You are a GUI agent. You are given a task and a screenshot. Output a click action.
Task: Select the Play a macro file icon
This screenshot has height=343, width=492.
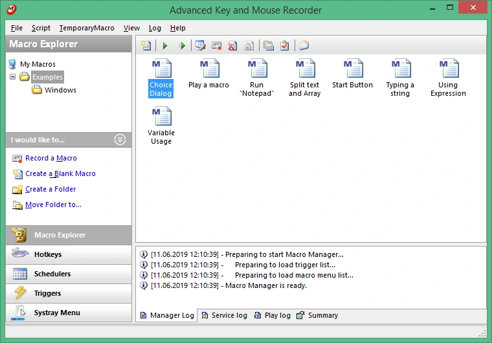(210, 68)
